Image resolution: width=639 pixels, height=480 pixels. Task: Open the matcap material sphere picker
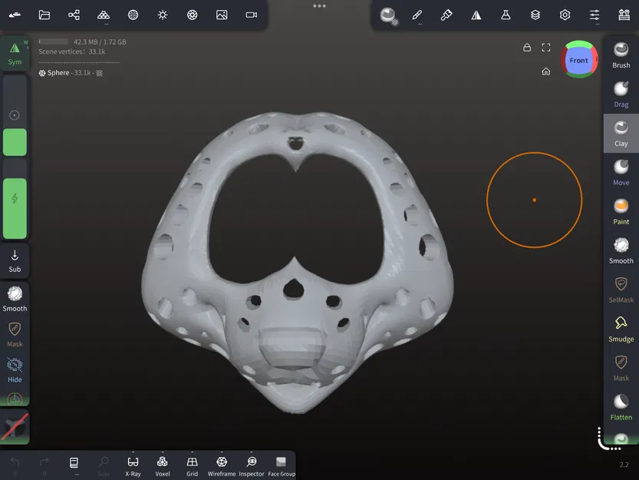[x=387, y=15]
